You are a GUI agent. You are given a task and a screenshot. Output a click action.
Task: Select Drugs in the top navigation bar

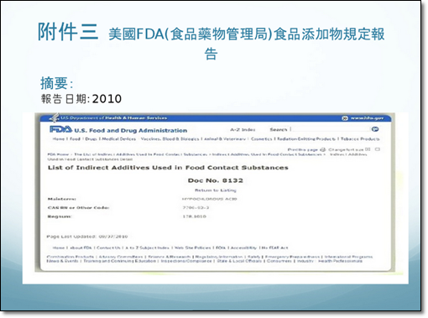91,139
